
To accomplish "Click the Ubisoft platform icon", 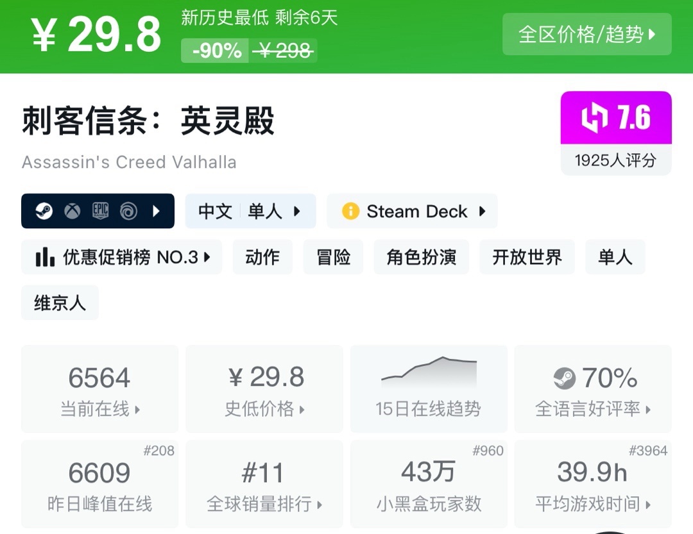I will click(x=128, y=211).
